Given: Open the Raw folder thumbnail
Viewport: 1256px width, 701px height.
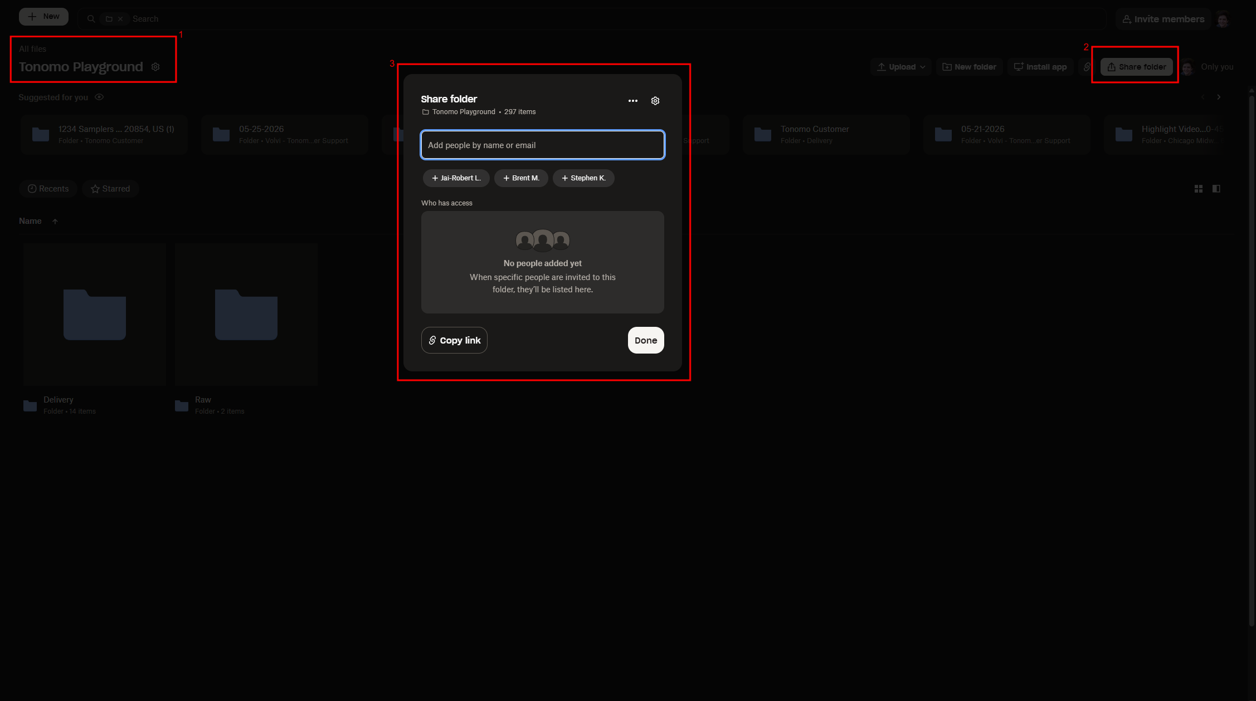Looking at the screenshot, I should (x=246, y=315).
